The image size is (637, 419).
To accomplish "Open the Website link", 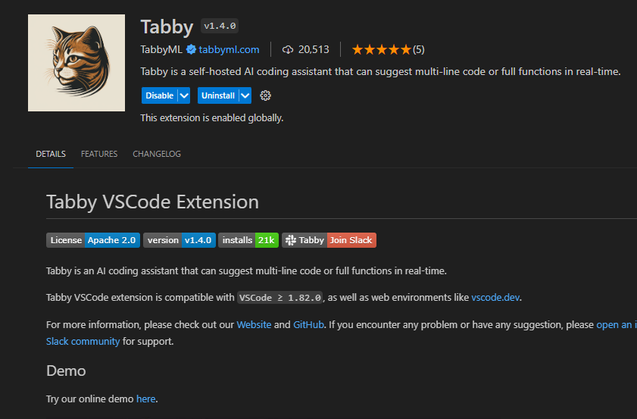I will pyautogui.click(x=254, y=325).
